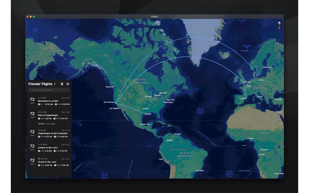
Task: Click the SAS airline logo for SK 1463
Action: [39, 112]
